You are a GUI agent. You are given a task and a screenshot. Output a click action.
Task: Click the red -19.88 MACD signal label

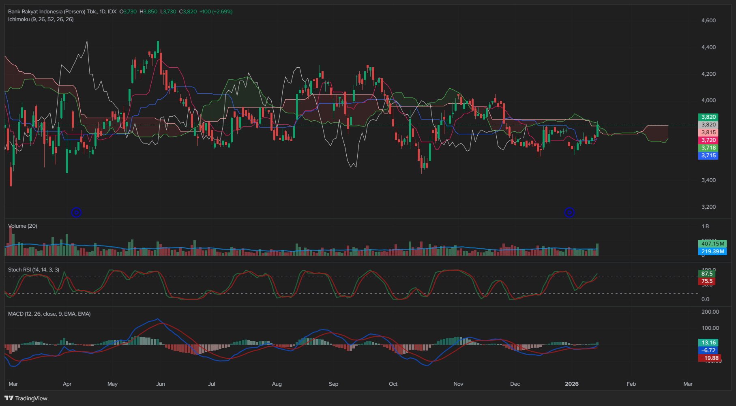(709, 358)
